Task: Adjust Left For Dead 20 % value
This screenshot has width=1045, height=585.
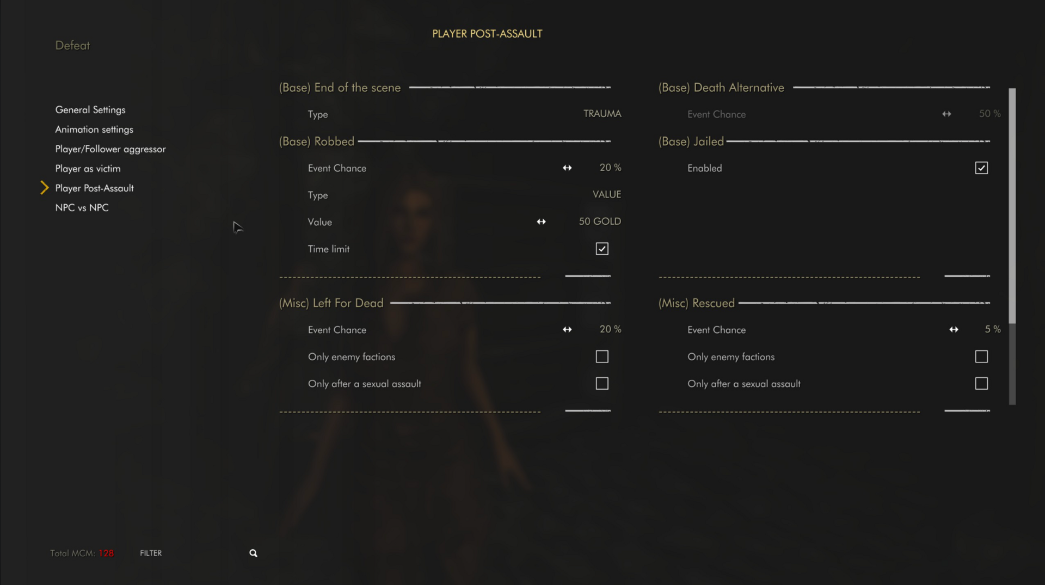Action: point(610,329)
